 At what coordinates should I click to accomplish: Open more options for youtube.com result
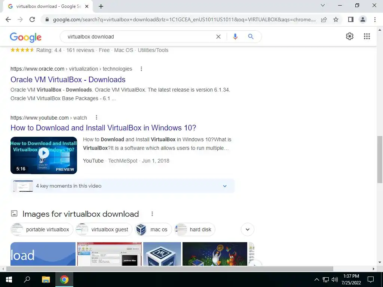tap(96, 118)
